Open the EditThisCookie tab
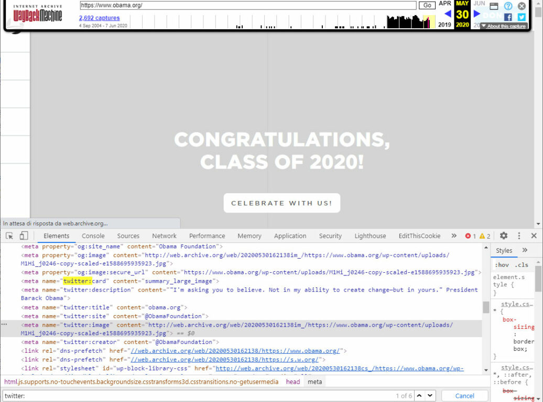543x402 pixels. tap(419, 236)
